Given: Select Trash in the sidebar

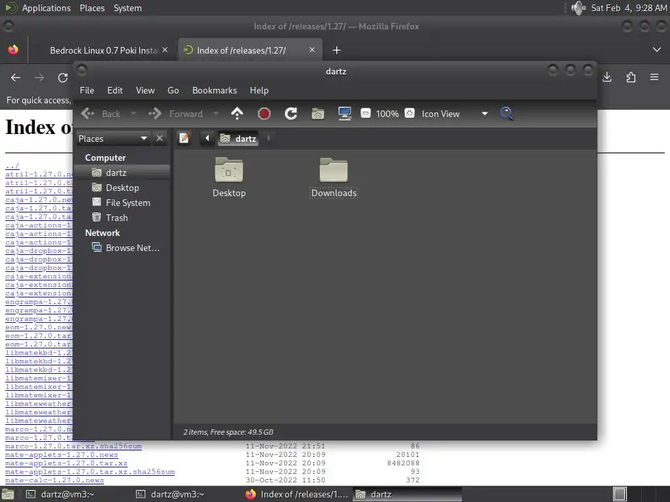Looking at the screenshot, I should pyautogui.click(x=122, y=218).
